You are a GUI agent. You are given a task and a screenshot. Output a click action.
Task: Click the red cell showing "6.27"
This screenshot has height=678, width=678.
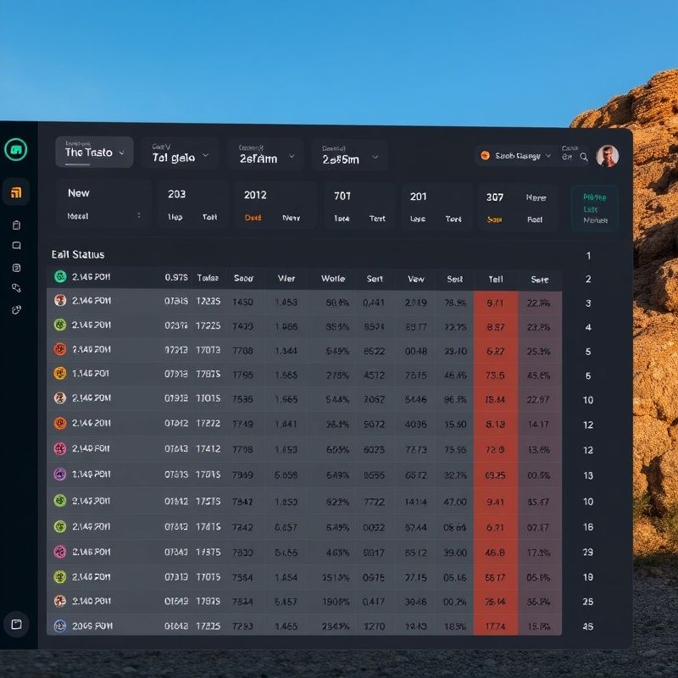tap(496, 351)
